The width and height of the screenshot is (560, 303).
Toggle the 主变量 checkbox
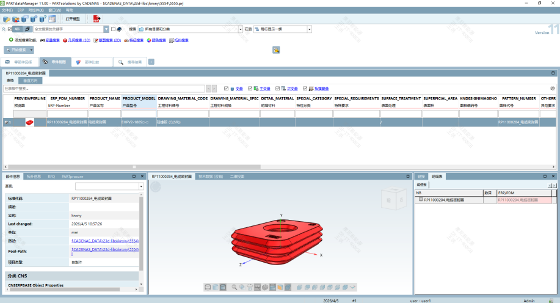click(250, 88)
